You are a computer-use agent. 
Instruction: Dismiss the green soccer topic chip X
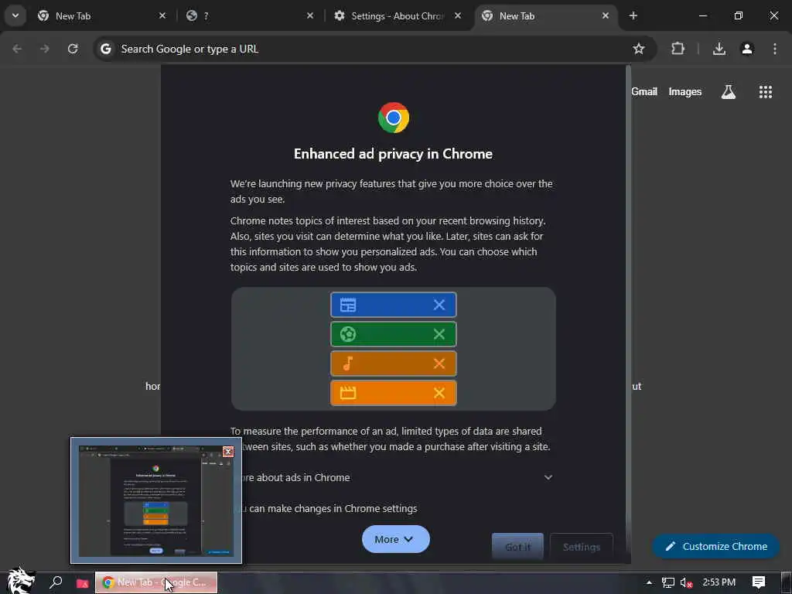click(x=439, y=334)
